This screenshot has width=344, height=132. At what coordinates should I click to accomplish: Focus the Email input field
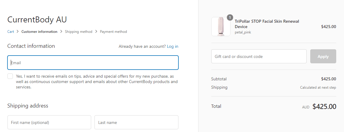tap(93, 63)
